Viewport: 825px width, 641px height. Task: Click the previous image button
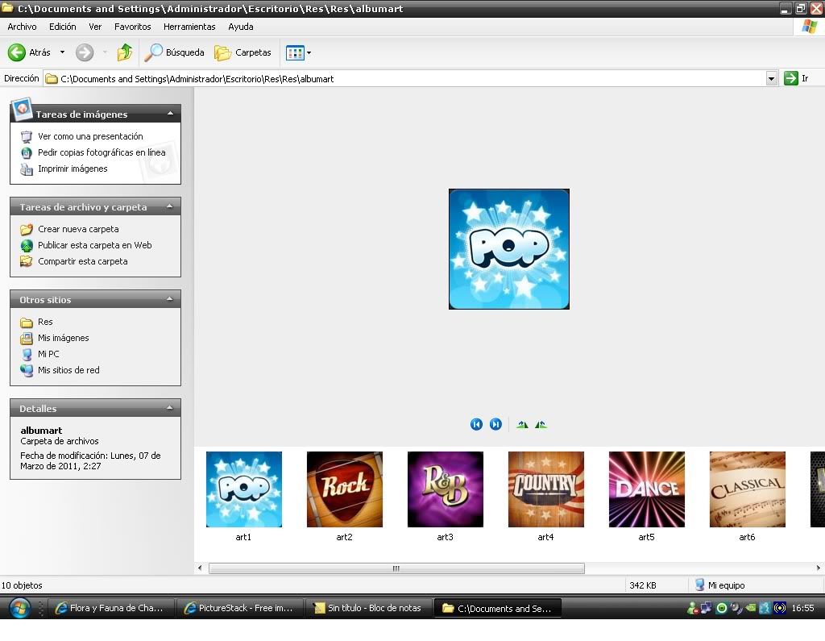pos(476,424)
